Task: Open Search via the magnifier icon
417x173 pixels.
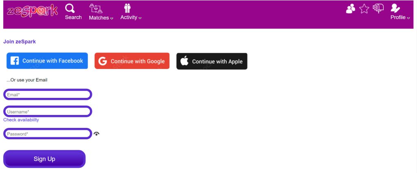Action: (70, 9)
